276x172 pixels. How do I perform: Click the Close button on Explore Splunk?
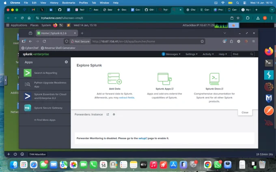[x=245, y=113]
